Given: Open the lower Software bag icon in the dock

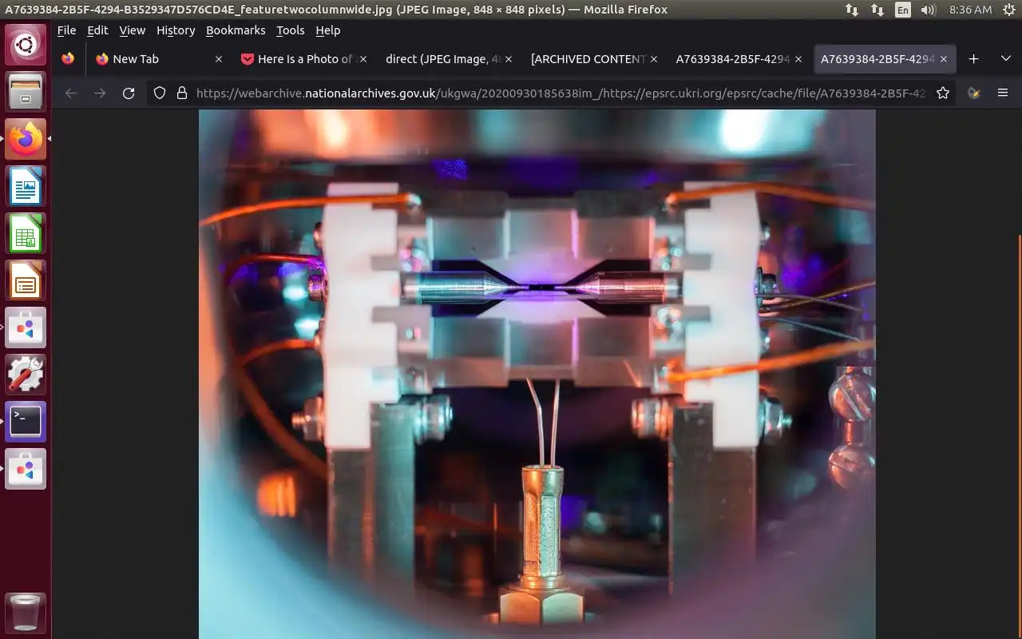Looking at the screenshot, I should [x=26, y=469].
